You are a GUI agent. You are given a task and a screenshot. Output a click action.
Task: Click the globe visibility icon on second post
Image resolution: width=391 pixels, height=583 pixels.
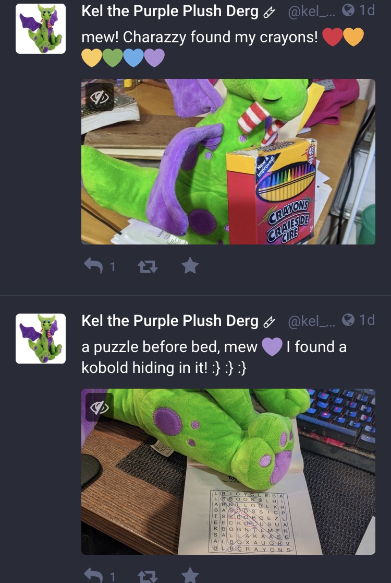point(348,320)
